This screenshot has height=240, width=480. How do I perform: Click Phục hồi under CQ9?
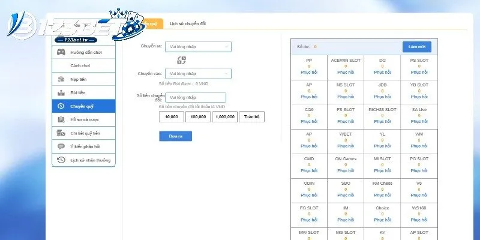[309, 122]
